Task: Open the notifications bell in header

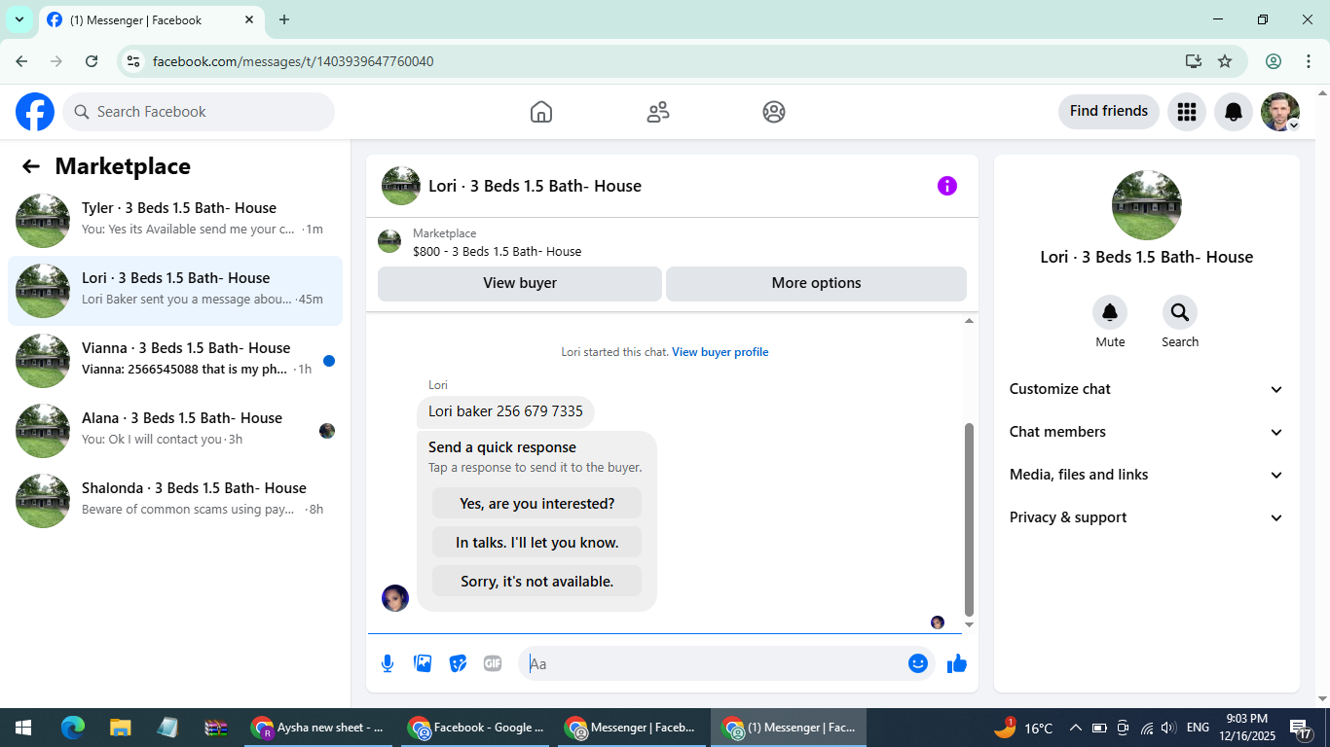Action: tap(1234, 112)
